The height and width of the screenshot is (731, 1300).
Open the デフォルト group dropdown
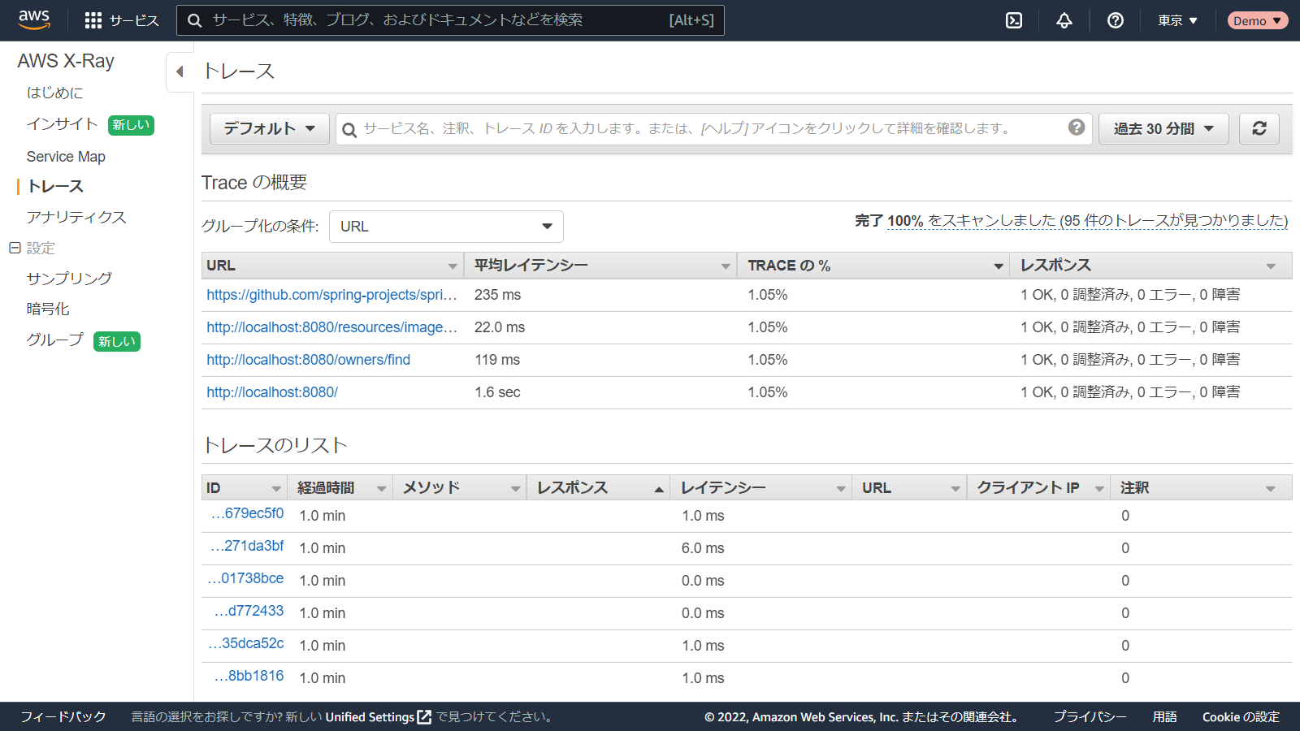coord(269,128)
